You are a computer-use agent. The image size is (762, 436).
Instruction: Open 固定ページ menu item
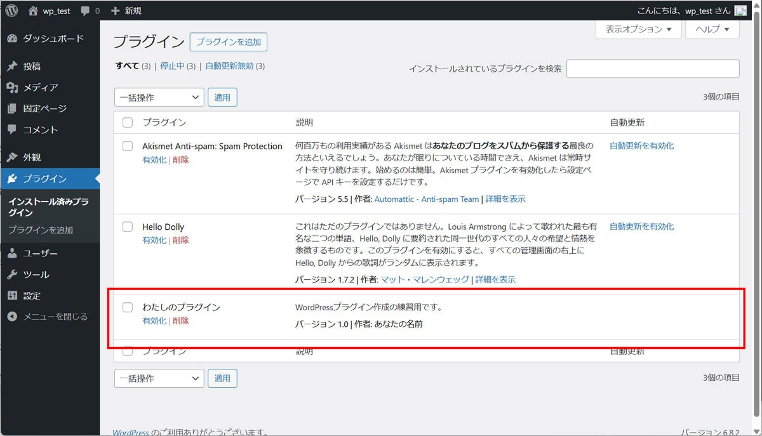50,109
